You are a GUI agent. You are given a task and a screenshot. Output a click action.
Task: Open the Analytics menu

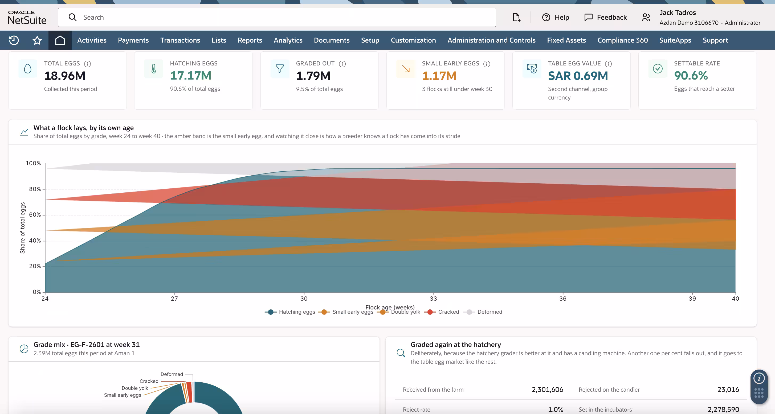pyautogui.click(x=288, y=40)
